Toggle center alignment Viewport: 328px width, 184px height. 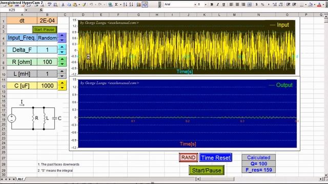point(237,4)
